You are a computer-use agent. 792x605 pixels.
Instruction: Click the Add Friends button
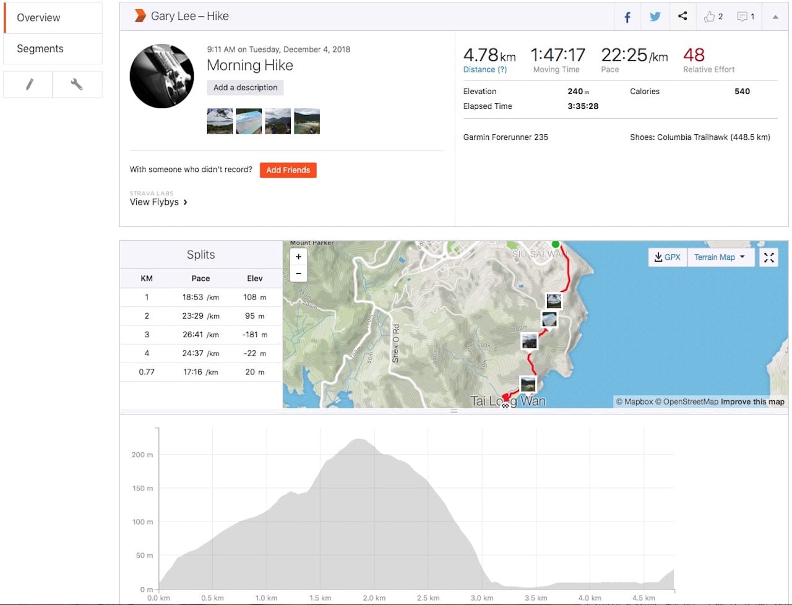tap(288, 169)
